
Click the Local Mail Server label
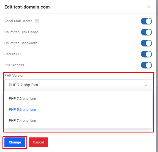point(18,21)
